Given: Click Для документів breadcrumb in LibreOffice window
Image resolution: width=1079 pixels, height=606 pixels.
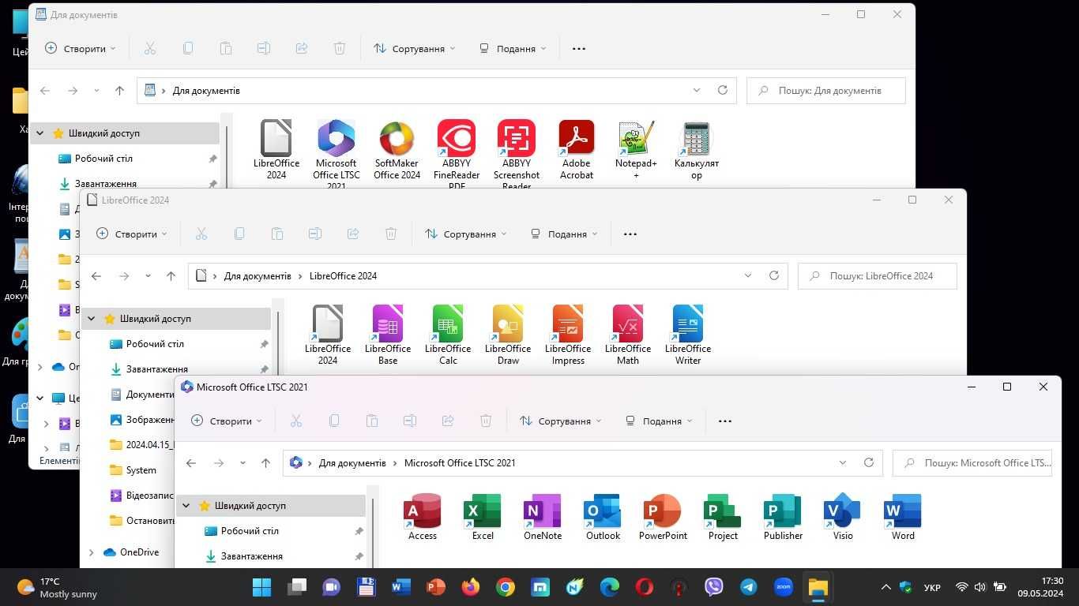Looking at the screenshot, I should (x=258, y=276).
